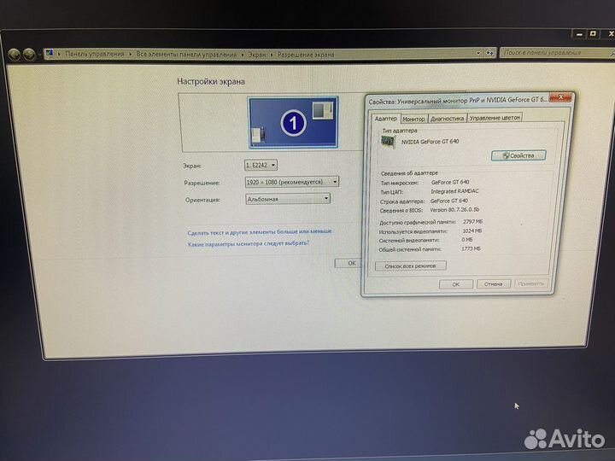Maximize the Control Panel window
The height and width of the screenshot is (461, 615).
click(x=593, y=34)
